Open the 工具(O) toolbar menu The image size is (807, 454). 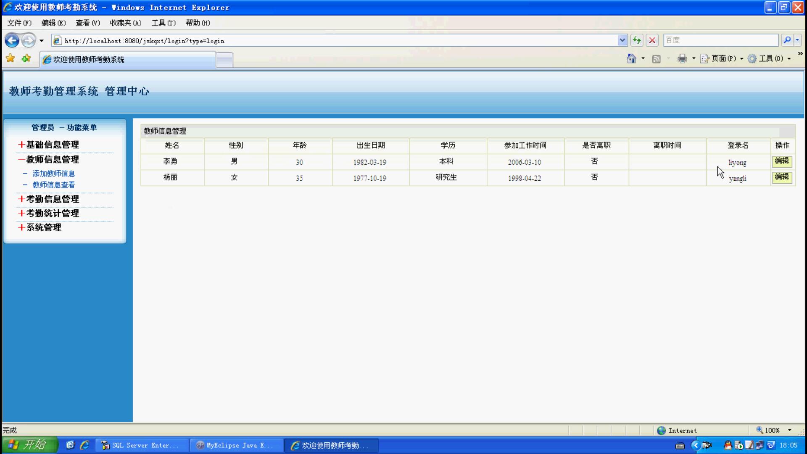tap(770, 58)
